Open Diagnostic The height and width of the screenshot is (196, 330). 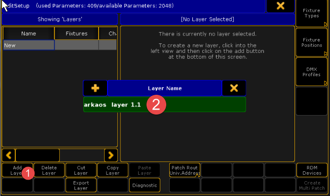point(145,185)
